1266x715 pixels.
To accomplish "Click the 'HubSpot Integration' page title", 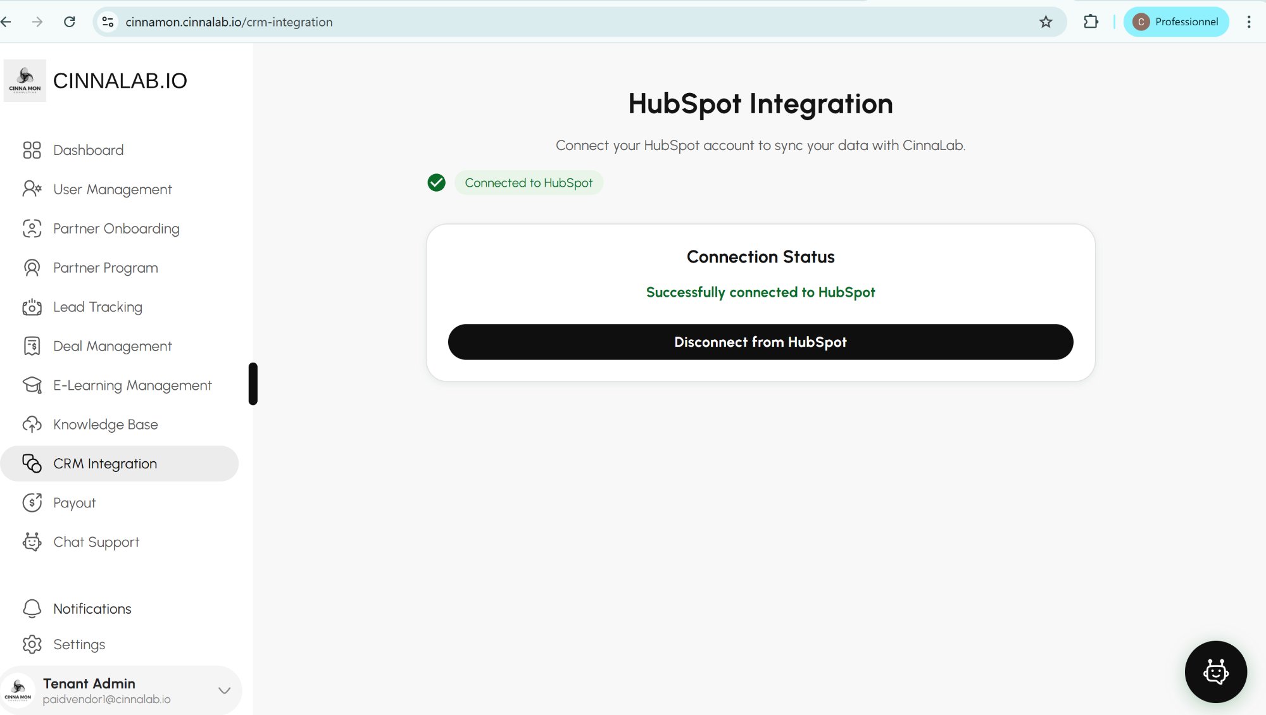I will coord(760,104).
